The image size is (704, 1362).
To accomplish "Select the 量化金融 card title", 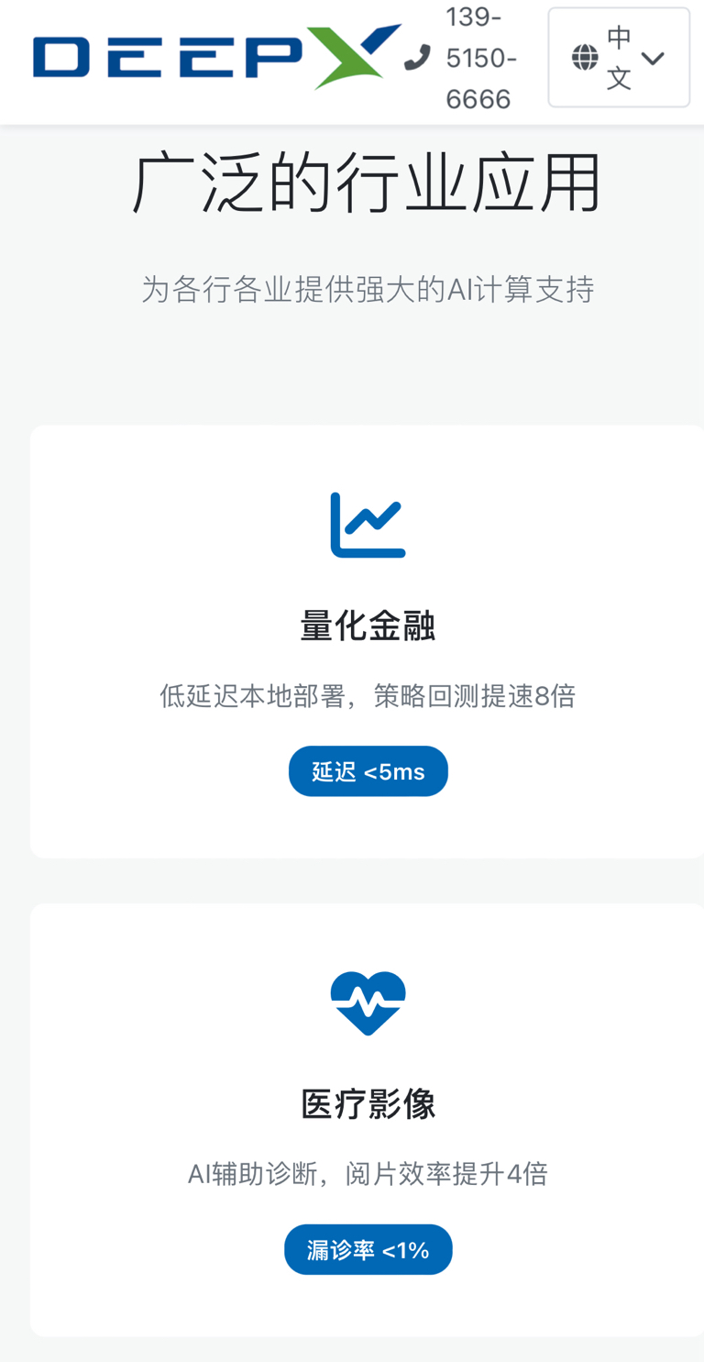I will (368, 627).
